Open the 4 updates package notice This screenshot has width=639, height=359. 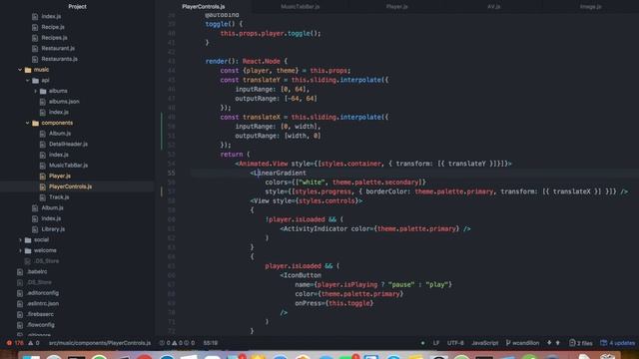[617, 343]
